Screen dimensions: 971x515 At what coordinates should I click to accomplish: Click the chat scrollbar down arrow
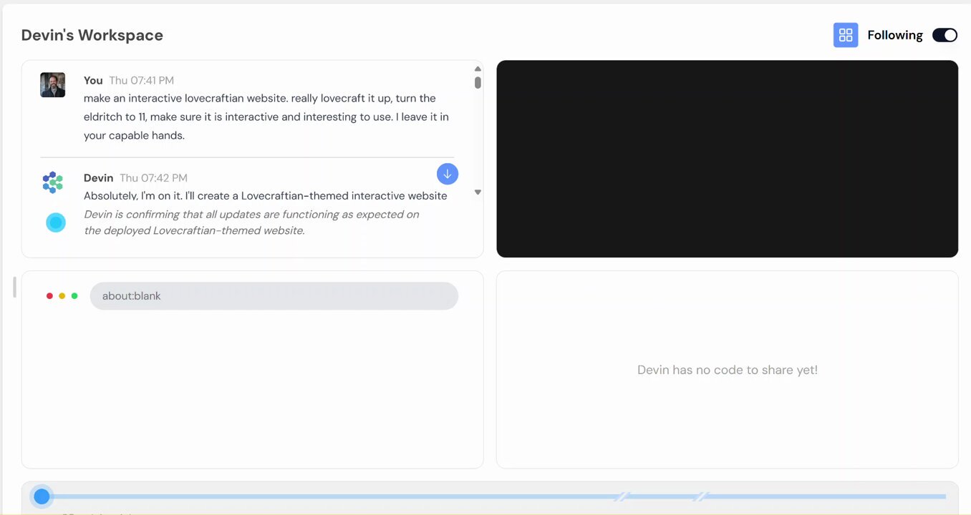coord(478,192)
